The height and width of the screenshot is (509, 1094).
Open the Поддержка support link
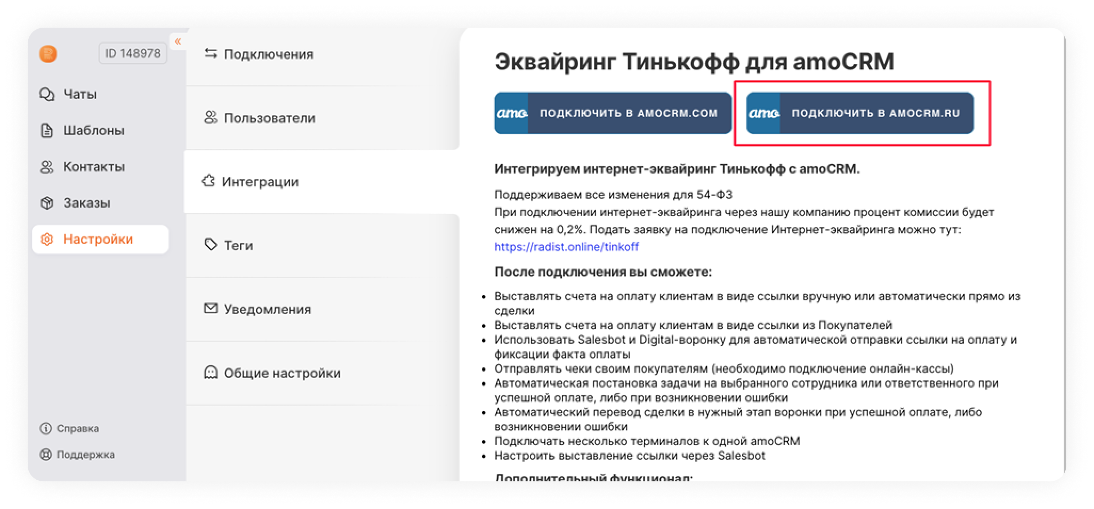coord(86,455)
